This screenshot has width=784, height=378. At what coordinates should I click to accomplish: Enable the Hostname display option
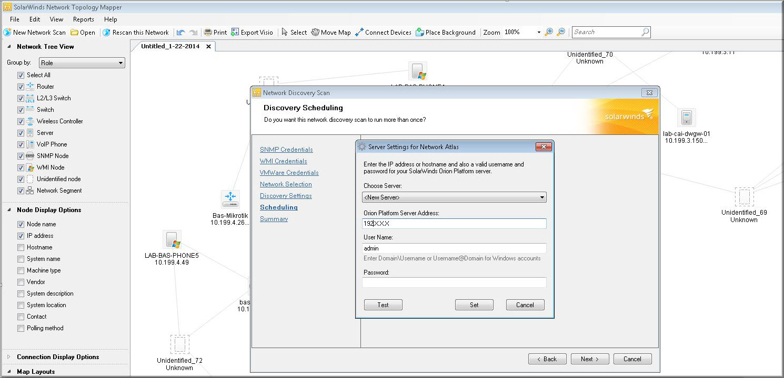click(x=21, y=247)
